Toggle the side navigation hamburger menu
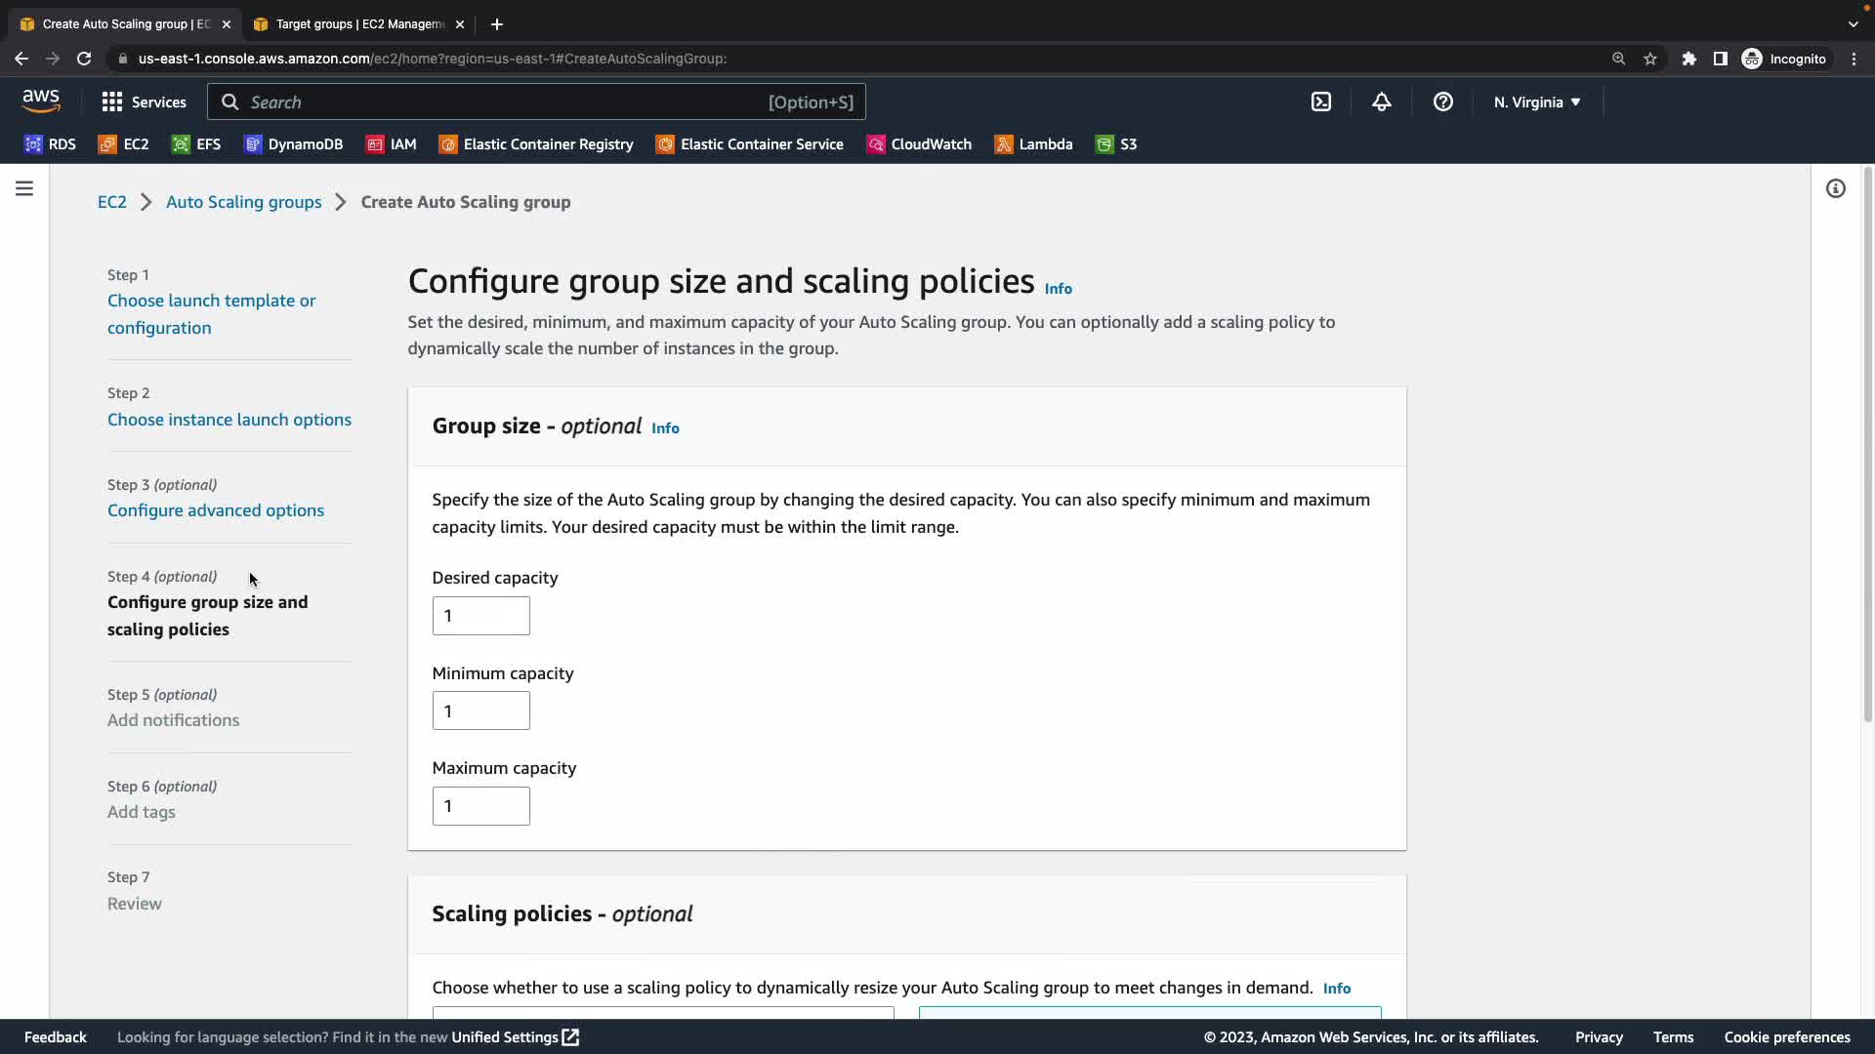Image resolution: width=1875 pixels, height=1054 pixels. coord(24,188)
